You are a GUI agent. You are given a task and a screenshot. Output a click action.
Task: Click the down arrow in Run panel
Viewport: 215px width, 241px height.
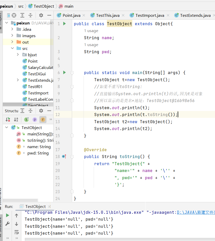pos(16,224)
